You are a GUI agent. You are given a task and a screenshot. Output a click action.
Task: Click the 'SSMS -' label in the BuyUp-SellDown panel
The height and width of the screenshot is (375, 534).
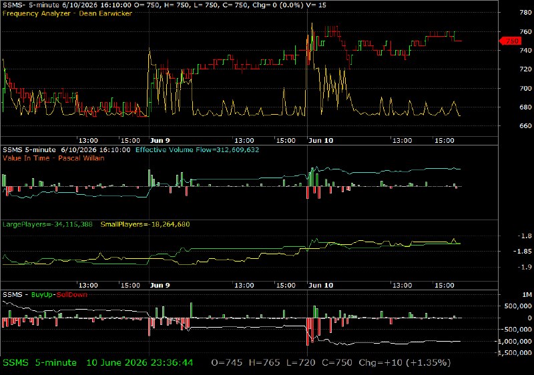pyautogui.click(x=15, y=295)
